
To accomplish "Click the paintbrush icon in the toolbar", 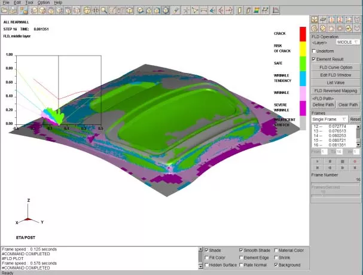I will click(176, 10).
